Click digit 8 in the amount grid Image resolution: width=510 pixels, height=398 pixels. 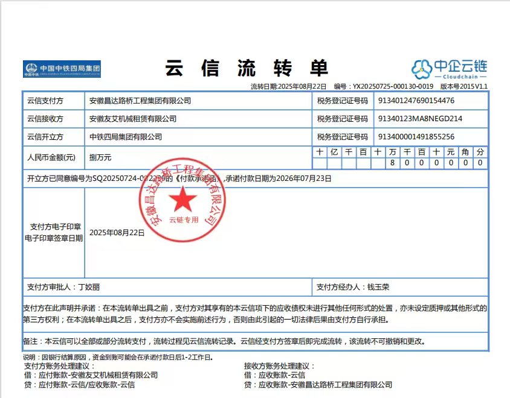coord(393,163)
